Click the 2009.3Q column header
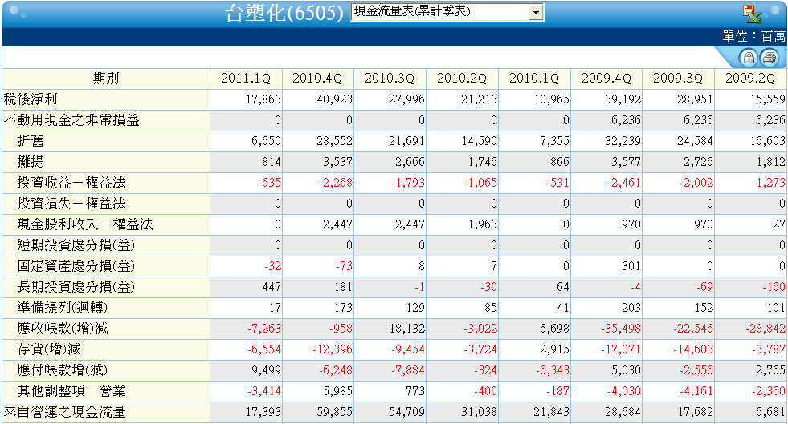Image resolution: width=788 pixels, height=424 pixels. click(x=677, y=79)
